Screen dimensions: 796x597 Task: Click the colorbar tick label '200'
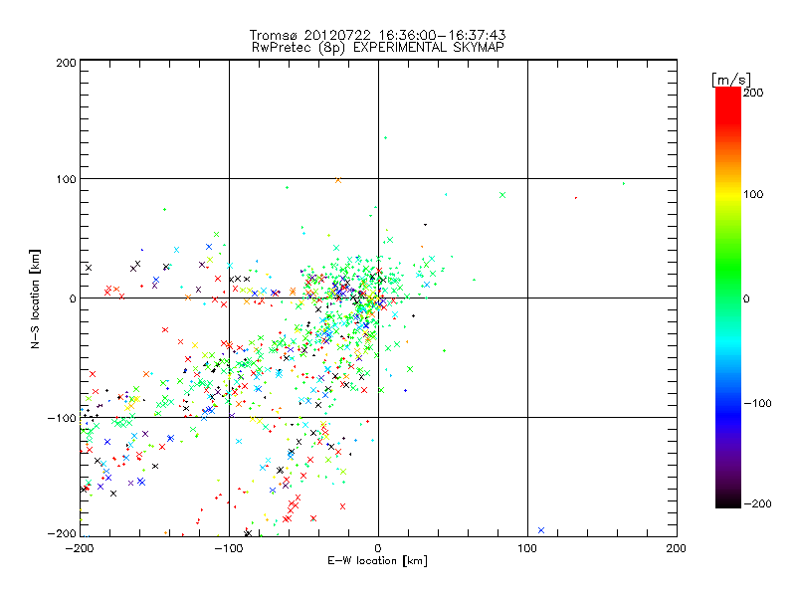753,93
